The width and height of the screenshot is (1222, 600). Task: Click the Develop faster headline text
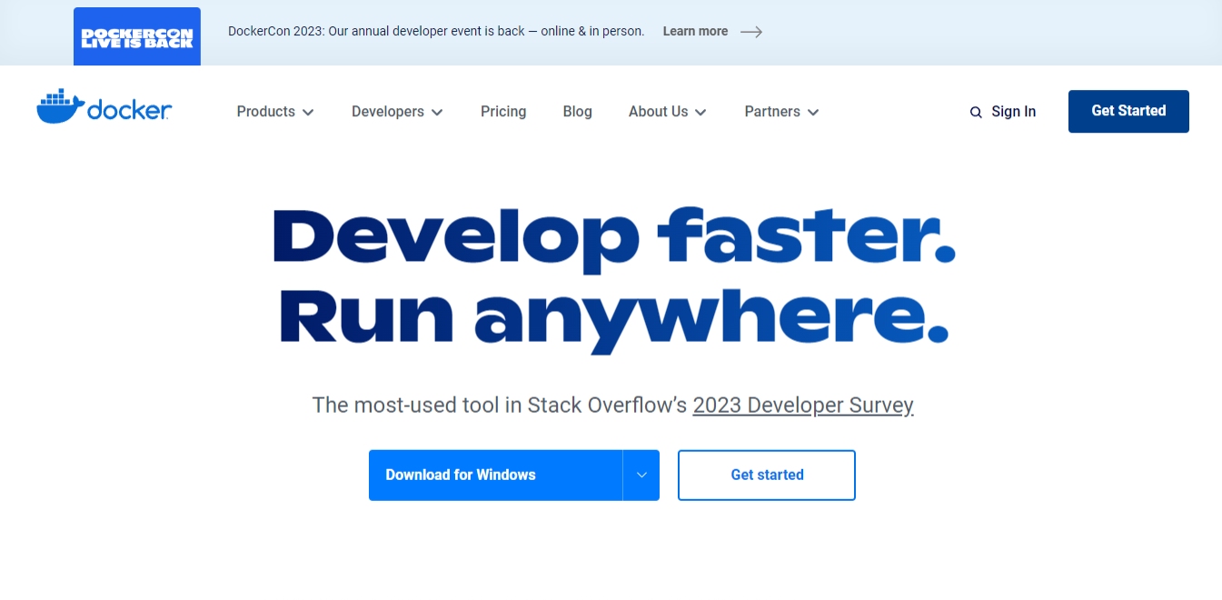[614, 238]
